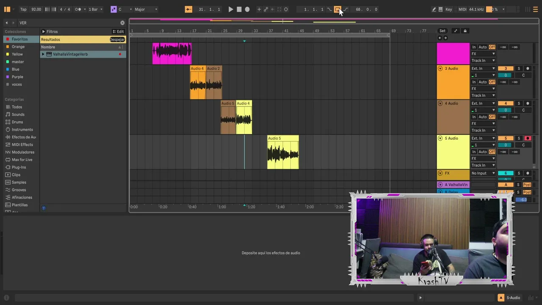This screenshot has height=305, width=542.
Task: Open the 3 Audio Ext. In dropdown
Action: [483, 69]
